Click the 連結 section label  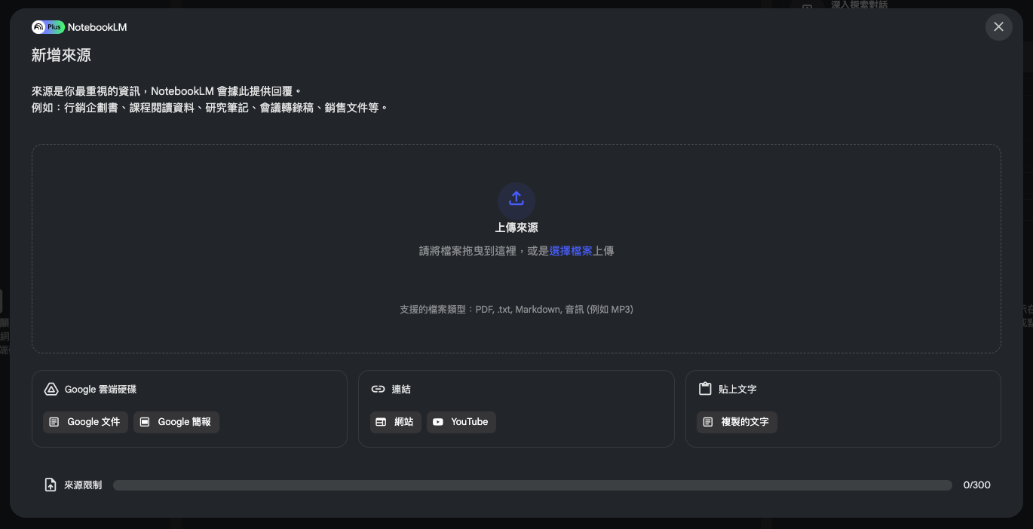[x=401, y=390]
